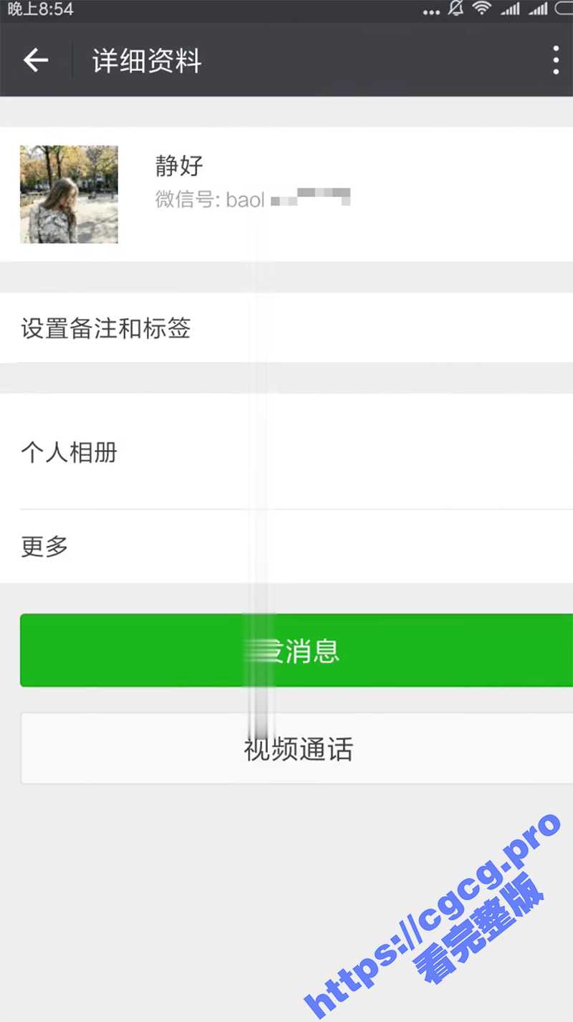View the contact's avatar photo
Screen dimensions: 573x1022
(69, 194)
